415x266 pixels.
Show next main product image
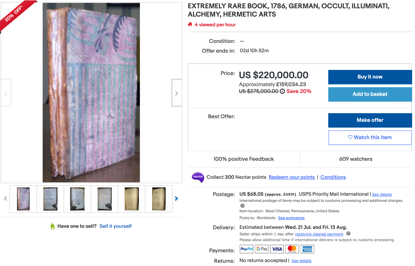click(177, 93)
